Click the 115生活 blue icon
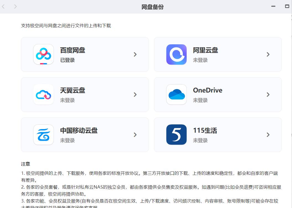Screen dimensions: 292x208 176,135
